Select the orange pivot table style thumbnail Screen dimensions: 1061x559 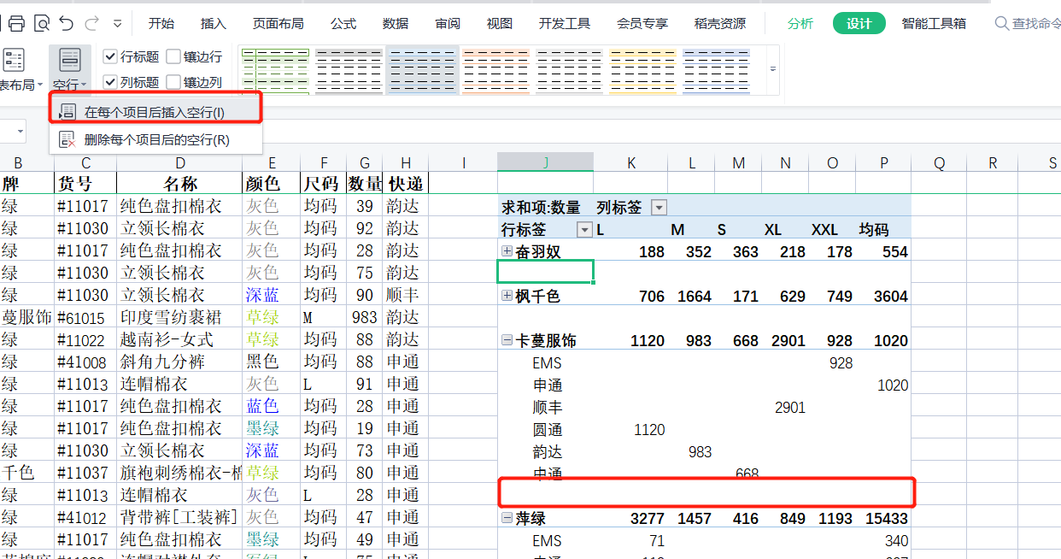click(x=496, y=70)
